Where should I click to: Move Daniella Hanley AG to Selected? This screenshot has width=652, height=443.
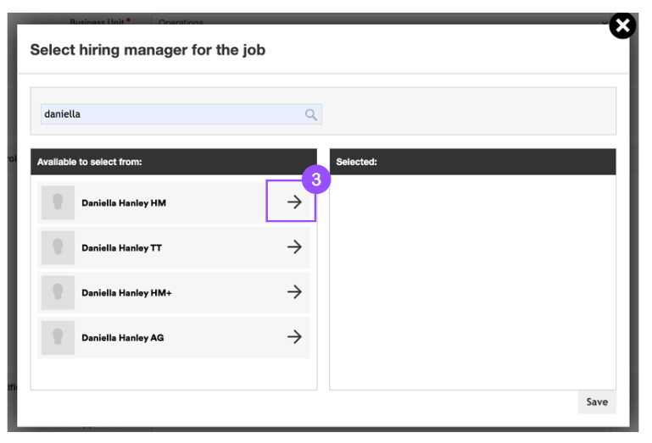(293, 337)
